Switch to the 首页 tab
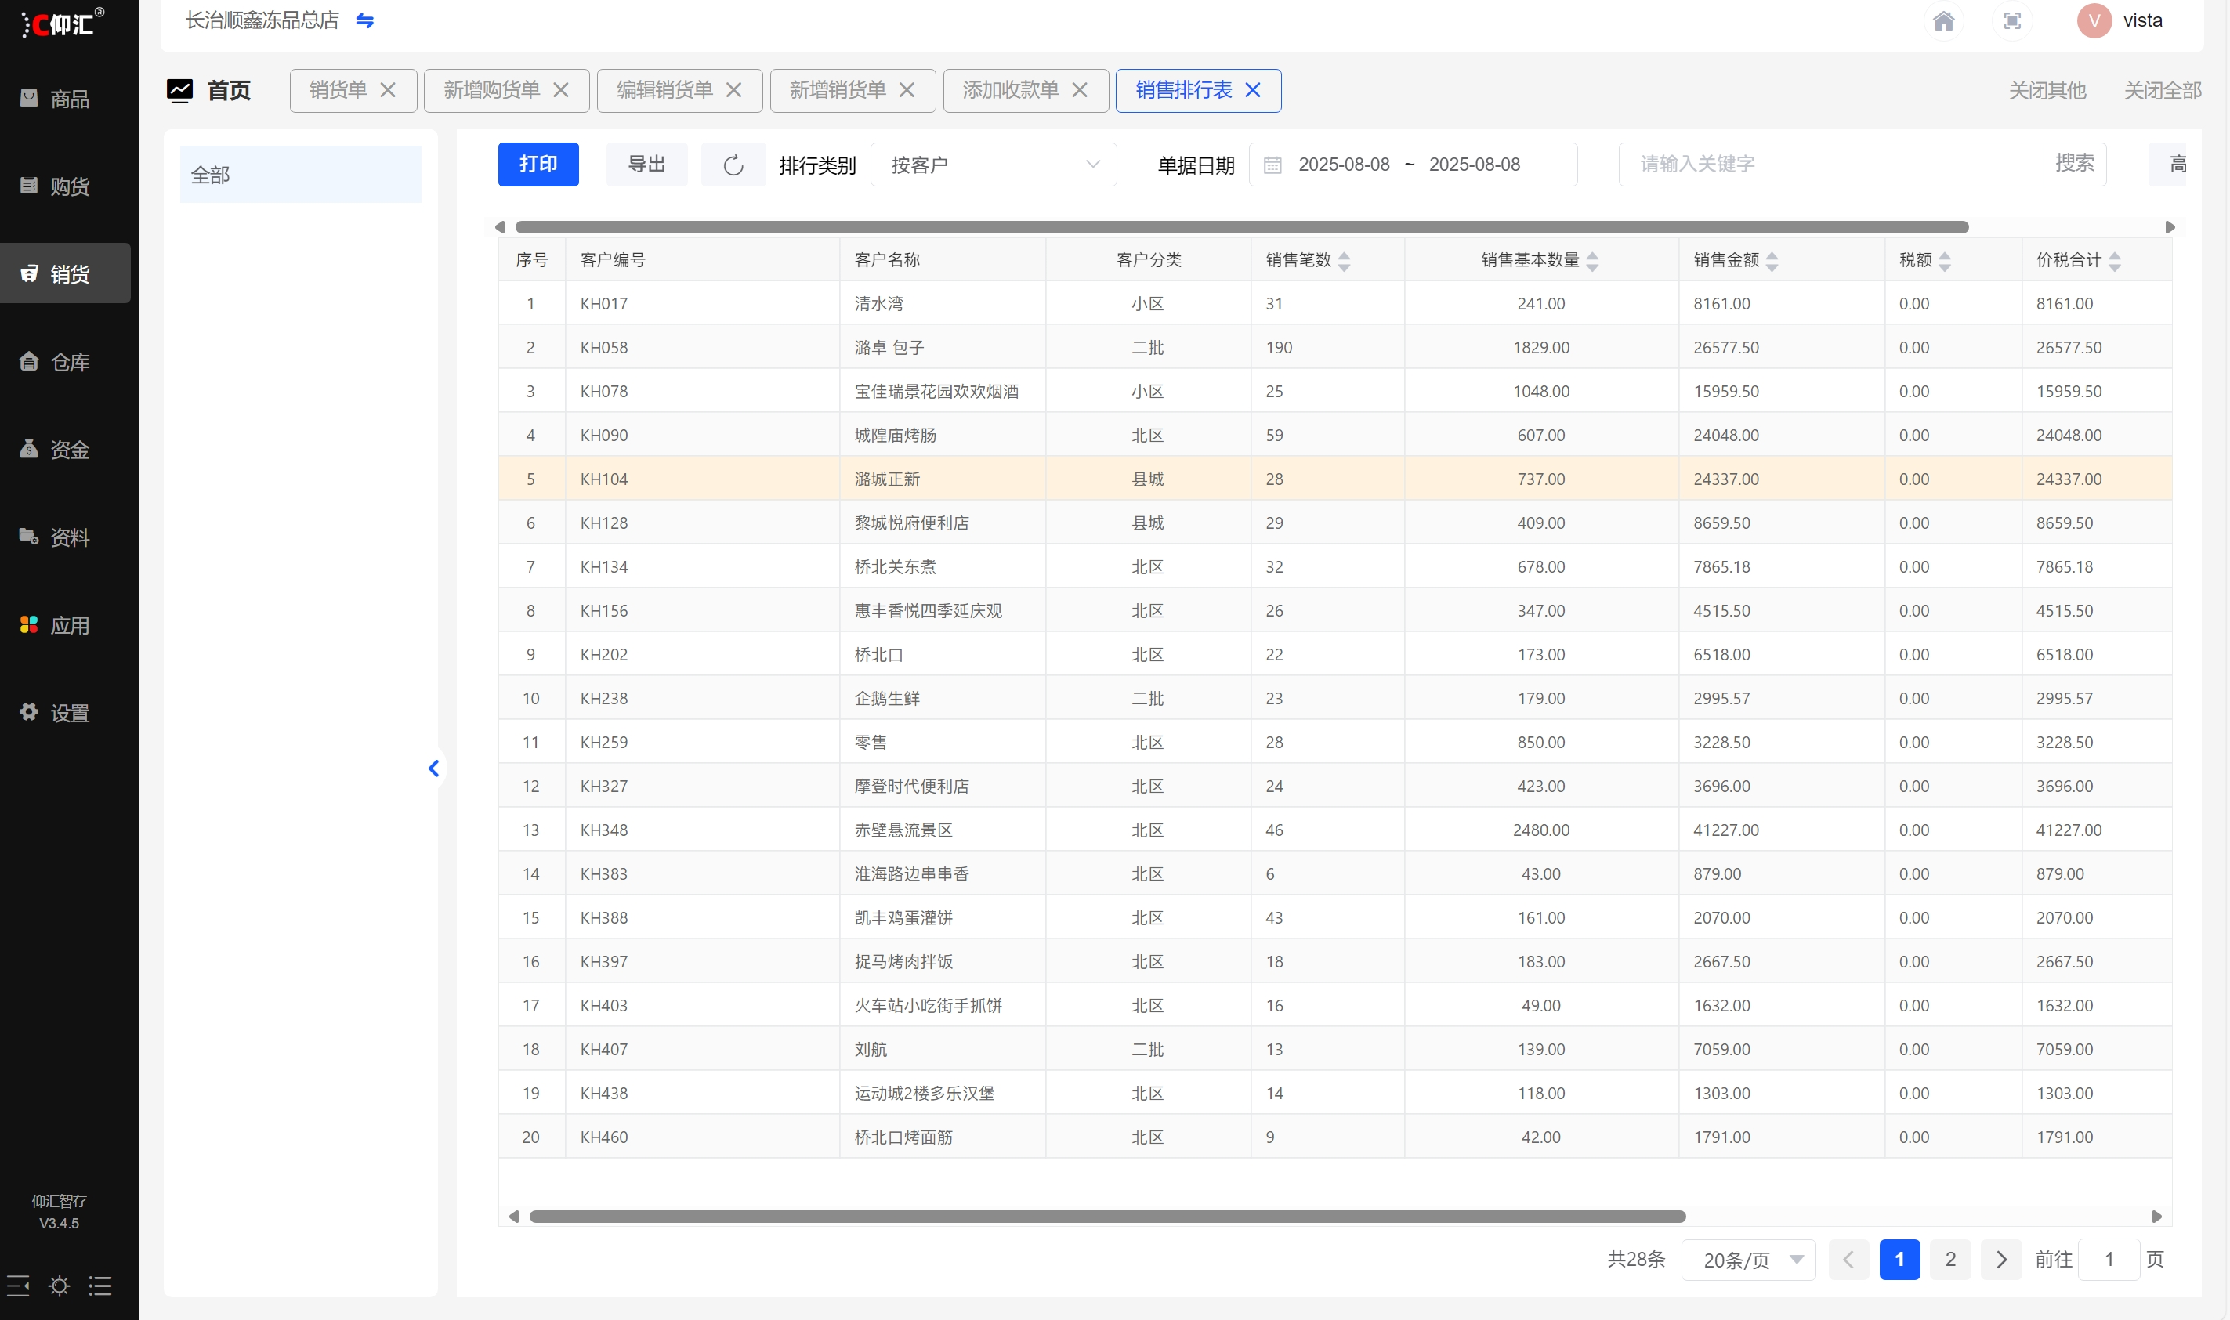The height and width of the screenshot is (1320, 2230). tap(210, 90)
